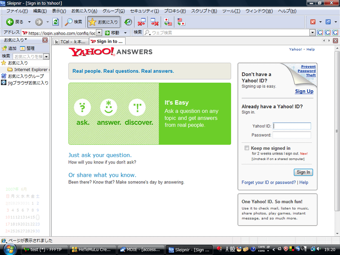The image size is (340, 255).
Task: Click Japanese-to-English translate flag icon
Action: point(168,22)
